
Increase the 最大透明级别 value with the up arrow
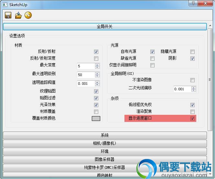[97, 74]
